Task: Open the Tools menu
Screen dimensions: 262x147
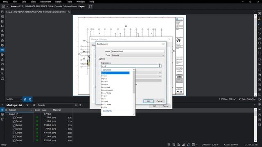Action: (69, 2)
